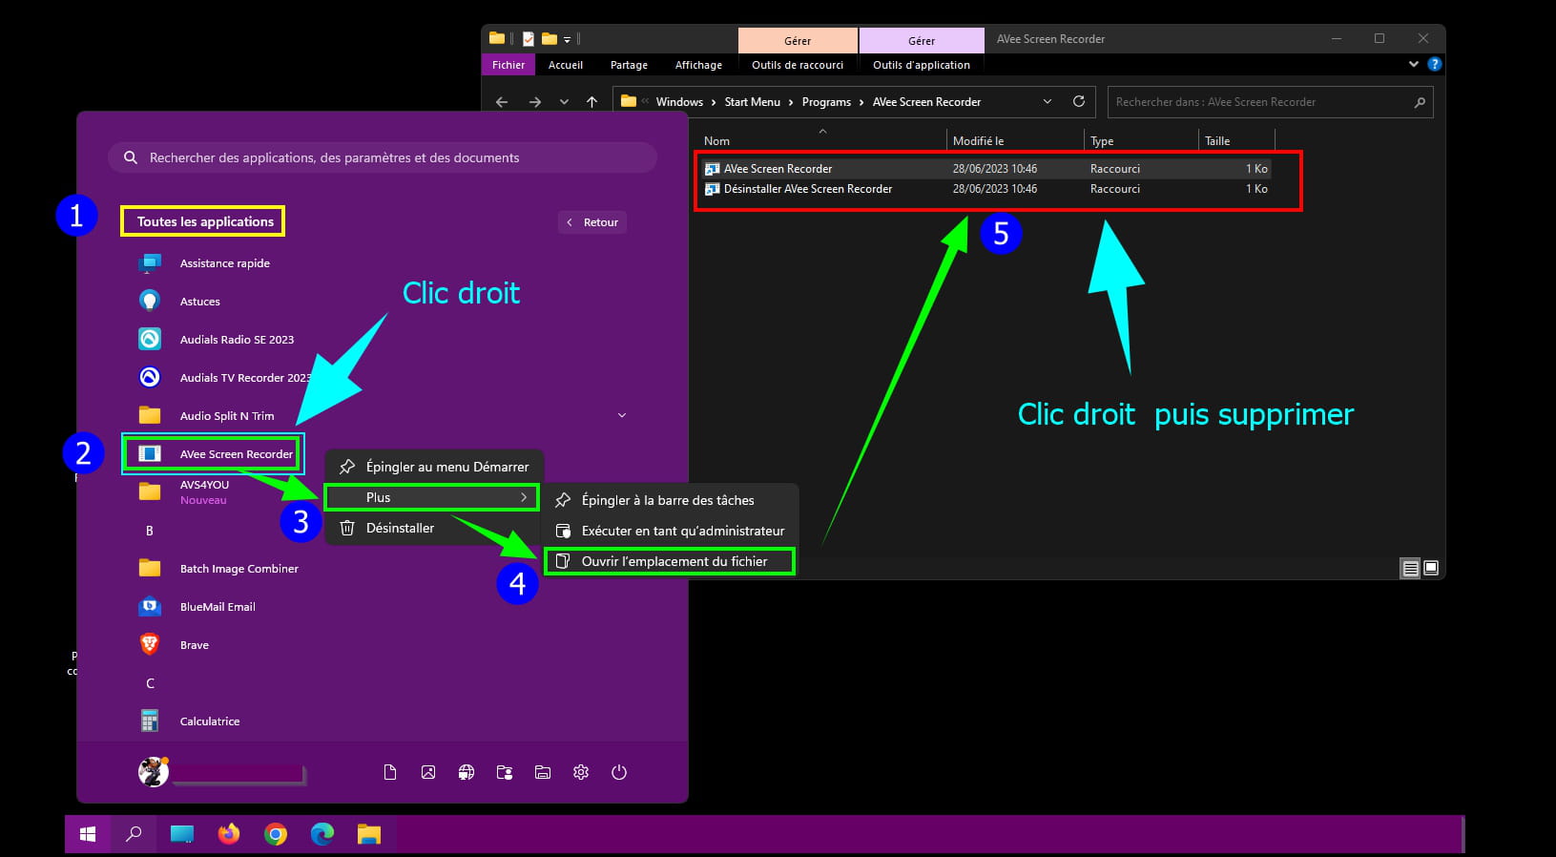
Task: Switch Explorer to details view
Action: coord(1410,568)
